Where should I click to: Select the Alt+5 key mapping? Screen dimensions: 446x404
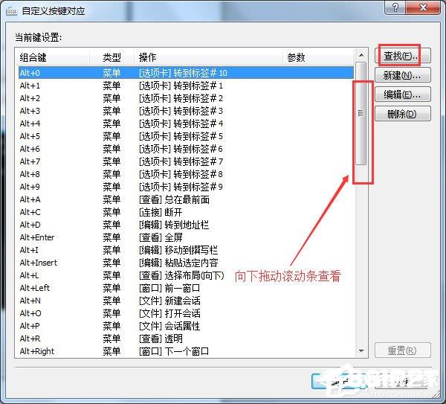point(186,136)
